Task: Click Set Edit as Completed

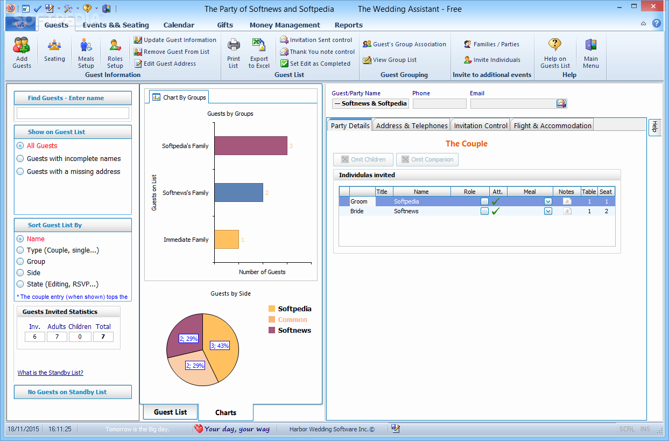Action: coord(315,64)
